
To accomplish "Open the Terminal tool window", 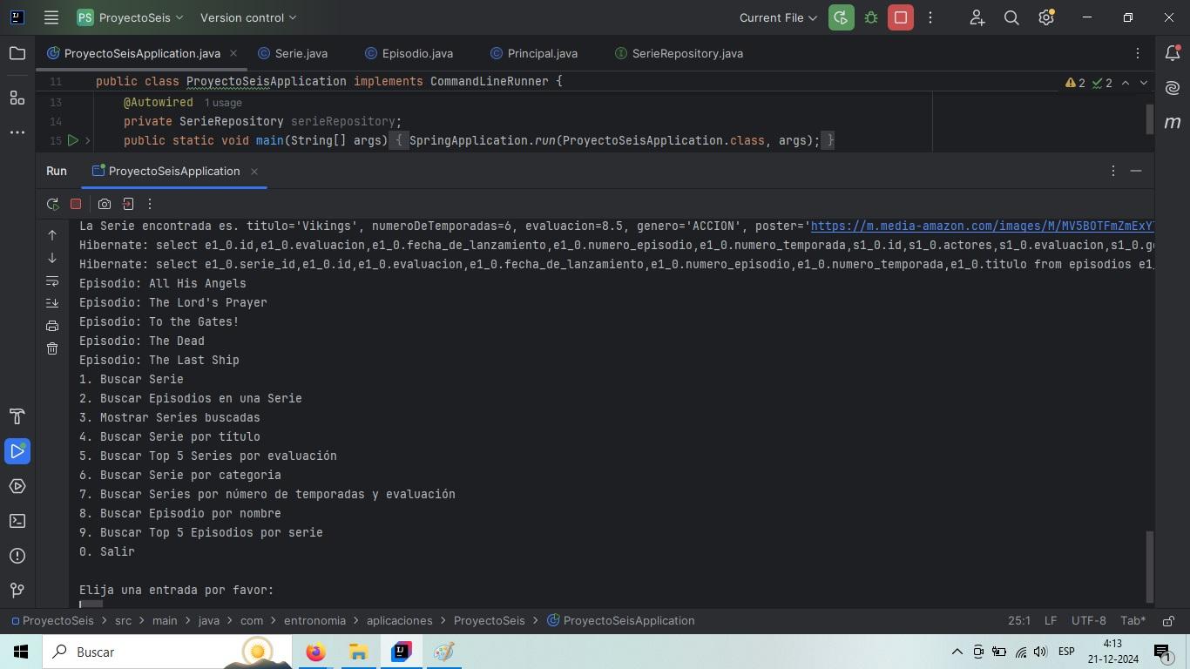I will coord(17,521).
